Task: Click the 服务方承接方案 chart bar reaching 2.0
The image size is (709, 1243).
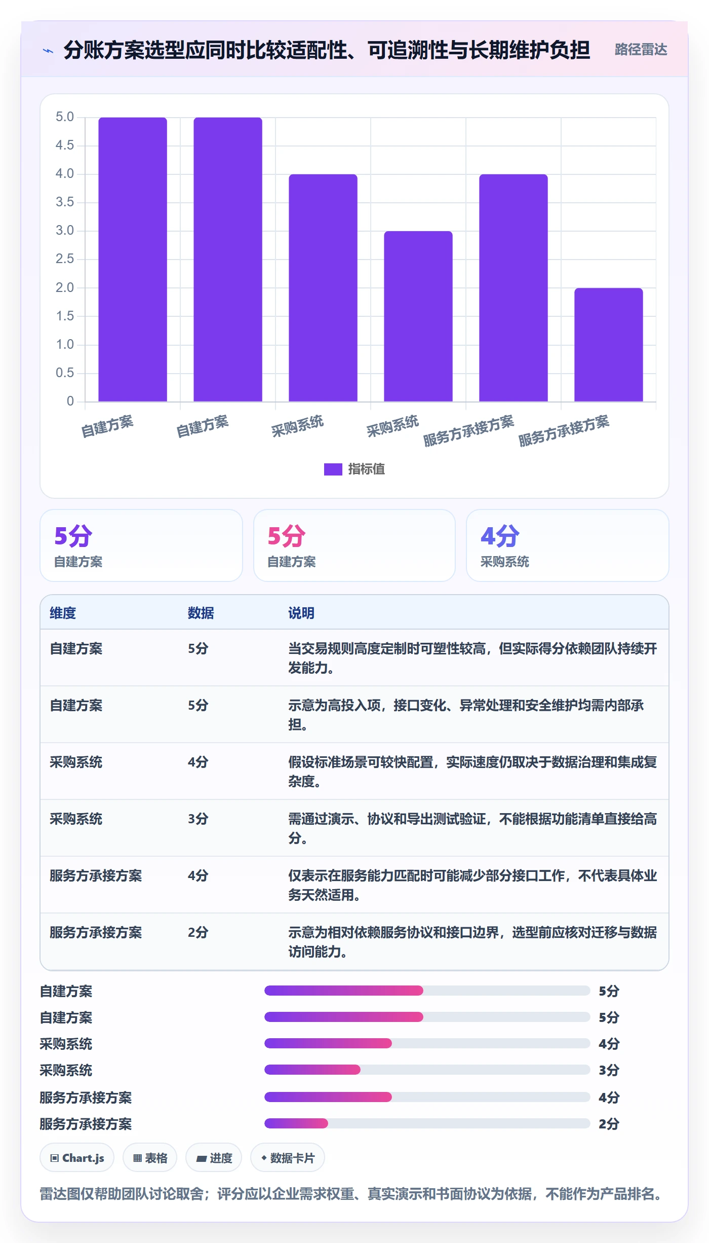Action: click(608, 345)
